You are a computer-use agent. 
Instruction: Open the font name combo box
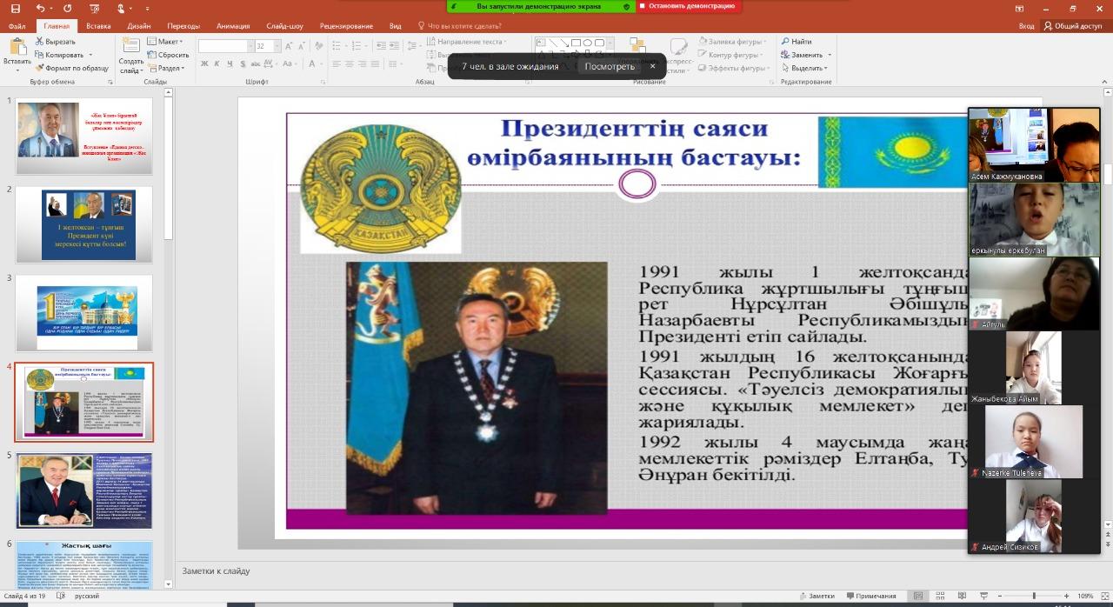(224, 46)
